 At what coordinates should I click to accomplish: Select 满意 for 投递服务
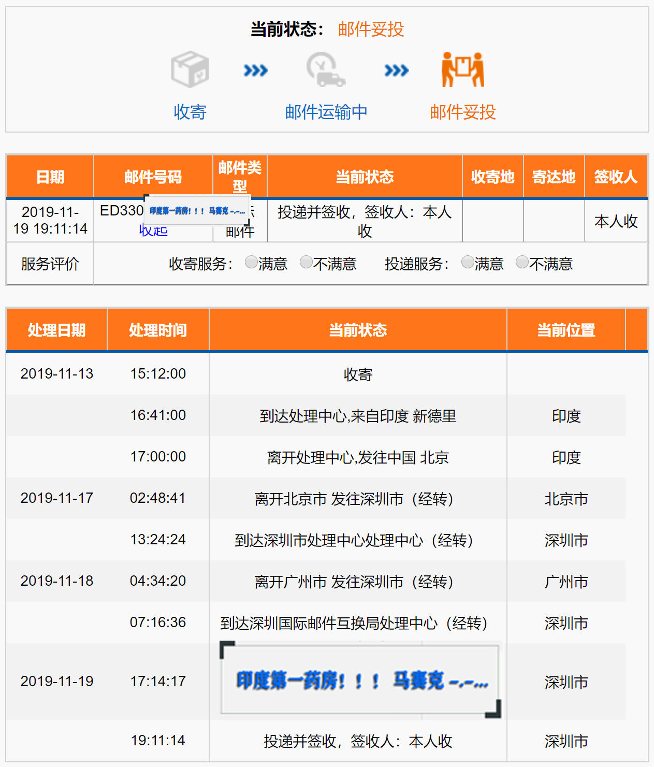click(467, 263)
